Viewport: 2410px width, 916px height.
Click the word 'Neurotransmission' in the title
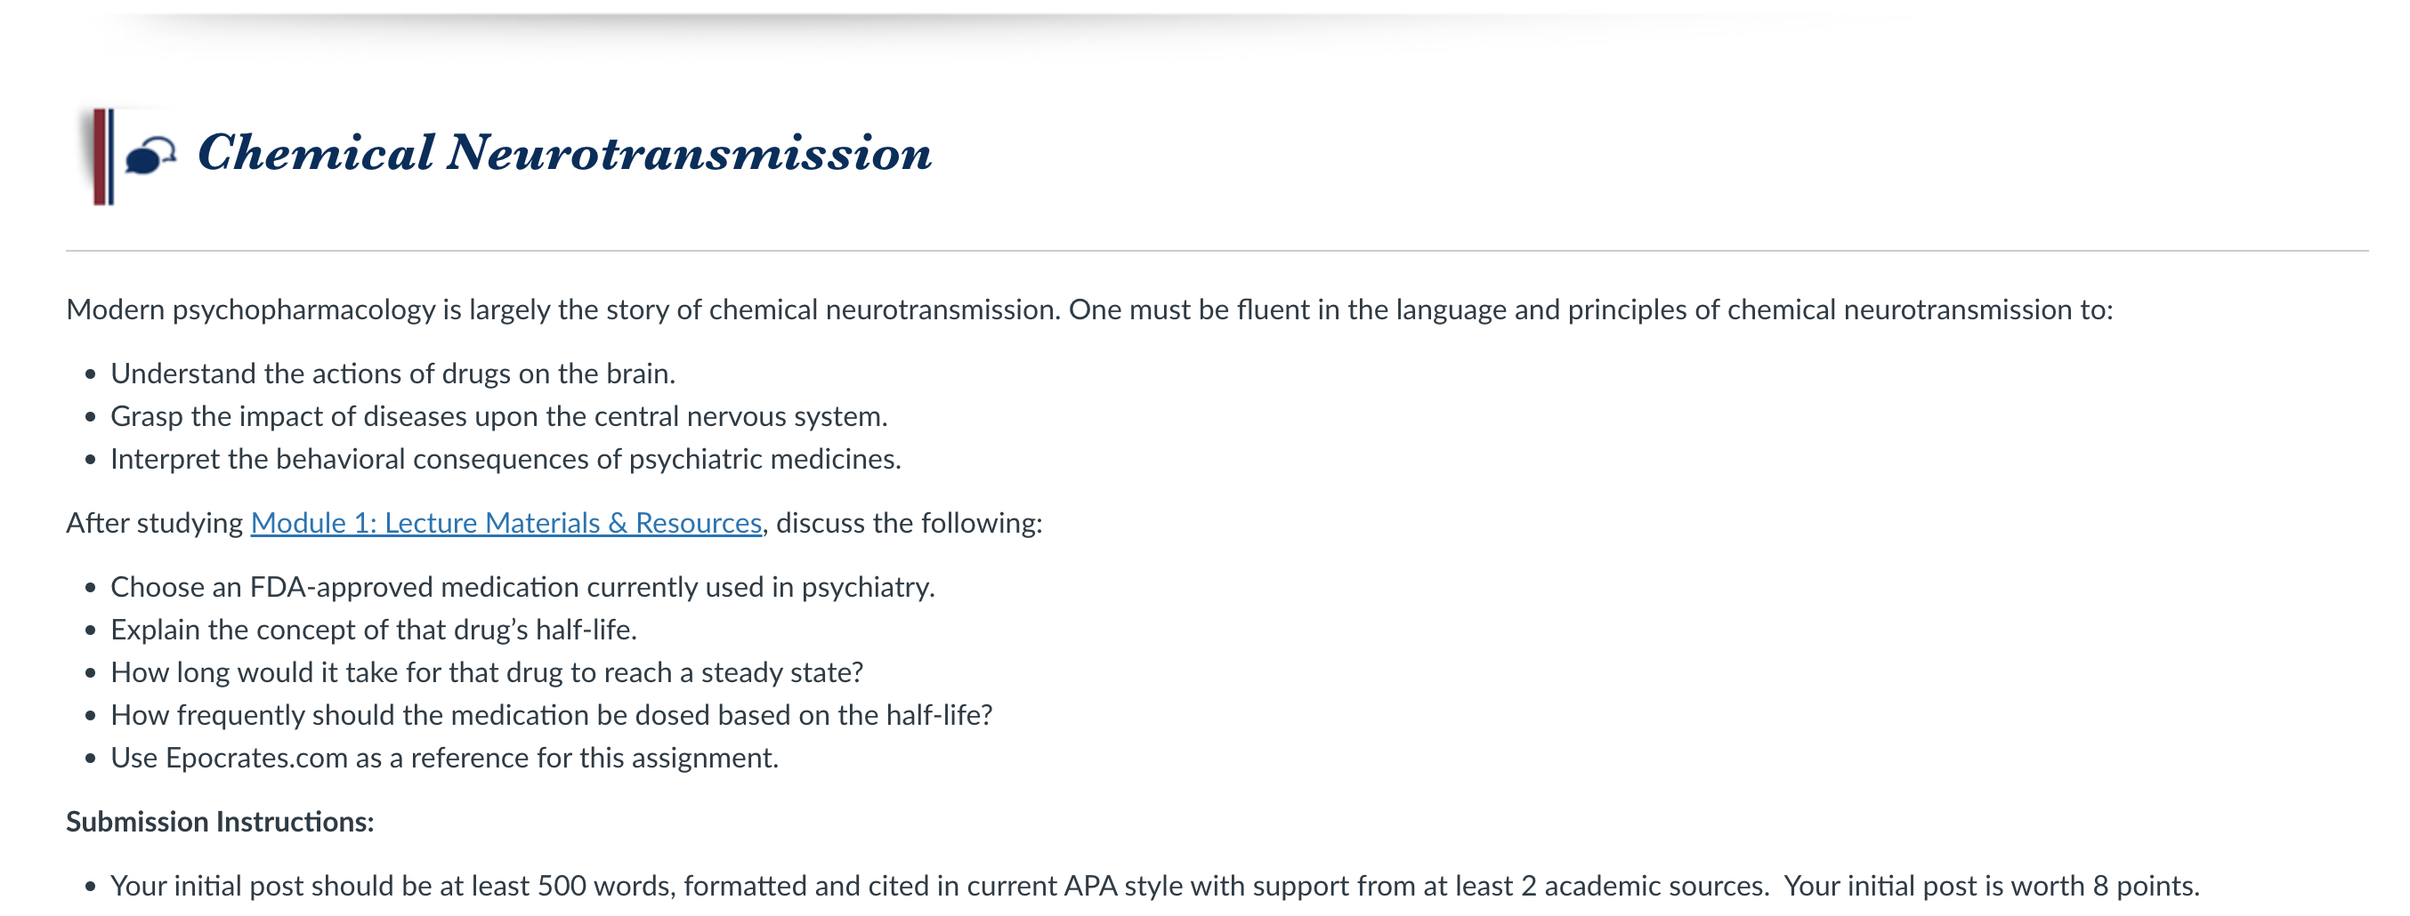point(689,152)
